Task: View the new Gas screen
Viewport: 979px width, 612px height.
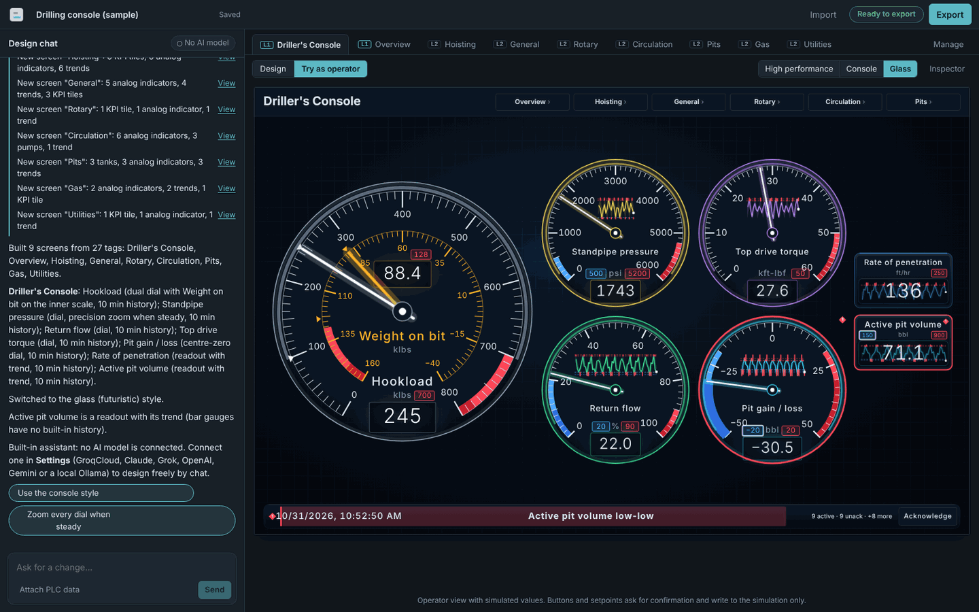Action: point(226,188)
